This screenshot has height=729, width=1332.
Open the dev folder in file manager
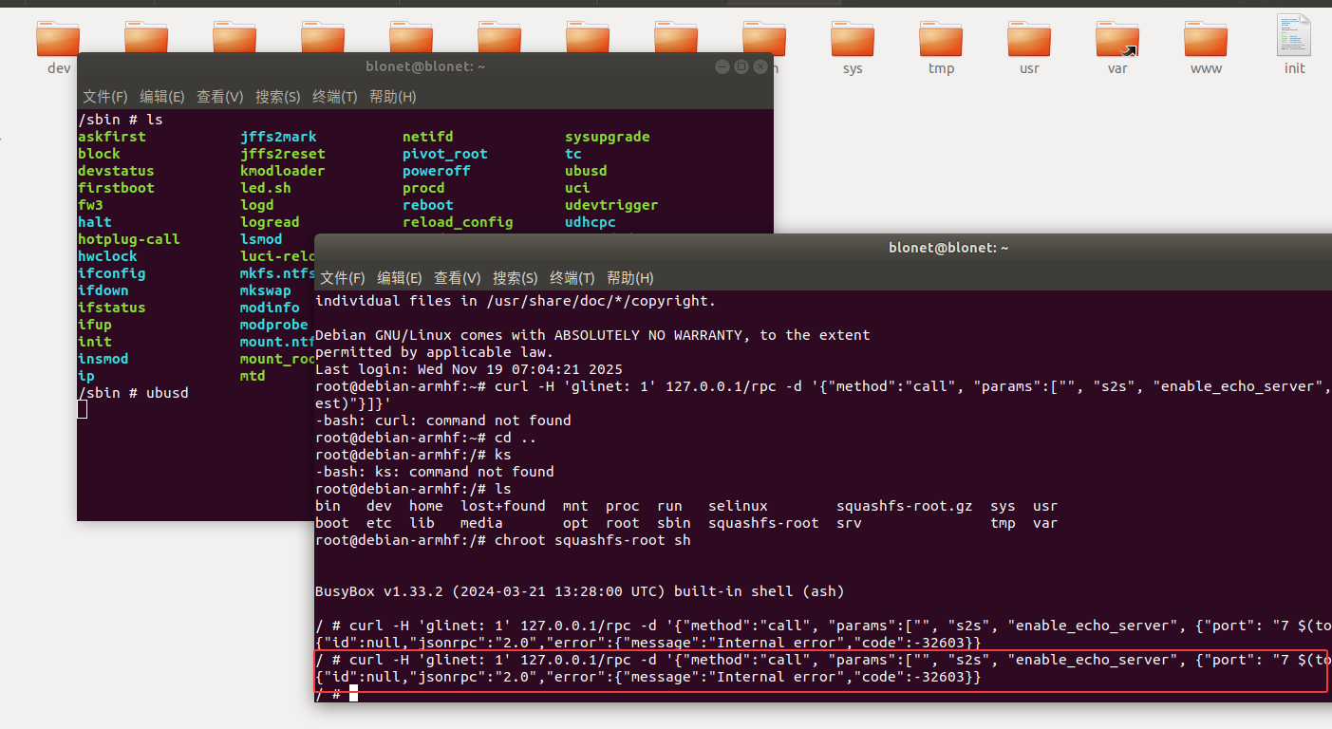pyautogui.click(x=59, y=38)
